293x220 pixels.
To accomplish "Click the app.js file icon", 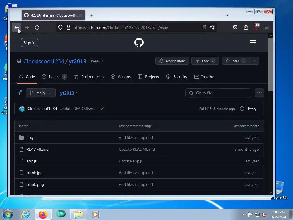I will point(21,161).
